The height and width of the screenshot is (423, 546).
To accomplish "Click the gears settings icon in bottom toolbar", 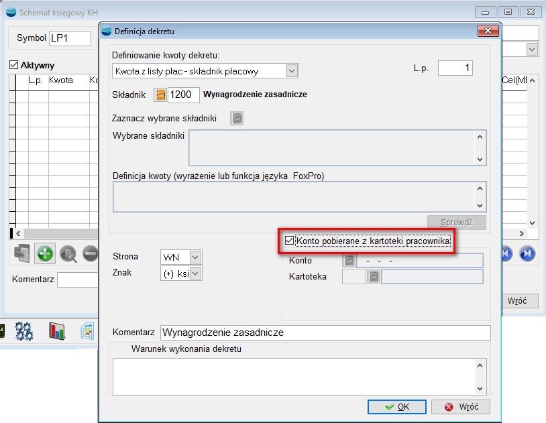I will [24, 331].
